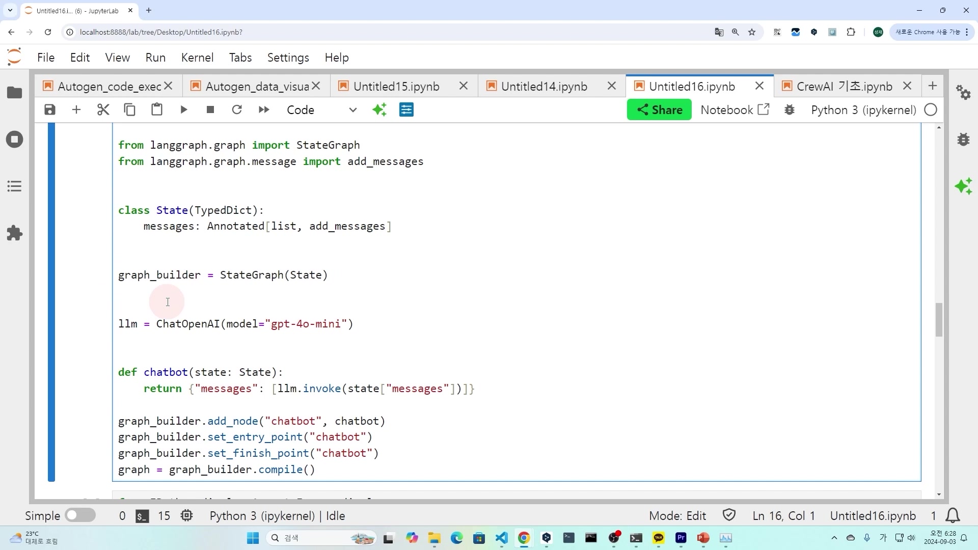The width and height of the screenshot is (978, 550).
Task: Click the terminal count icon in status bar
Action: tap(142, 516)
